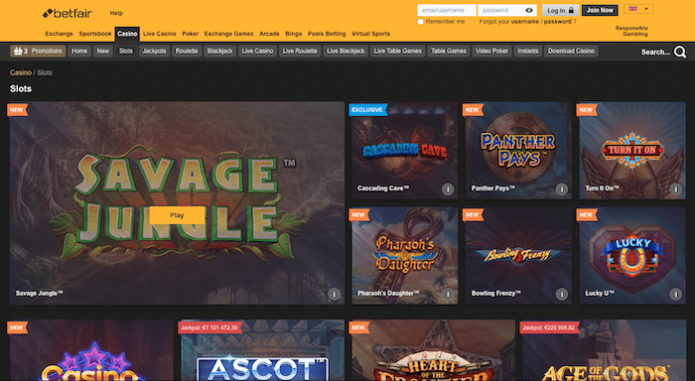View info for Lucky U game

coord(675,294)
